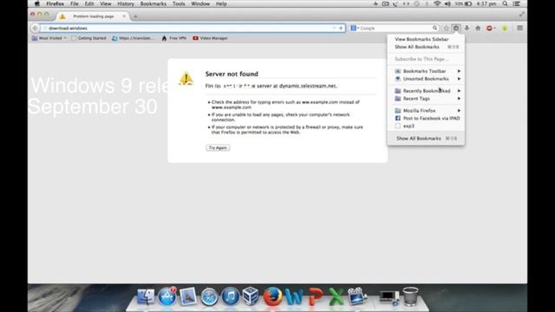This screenshot has width=555, height=312.
Task: Open the File menu
Action: point(75,3)
